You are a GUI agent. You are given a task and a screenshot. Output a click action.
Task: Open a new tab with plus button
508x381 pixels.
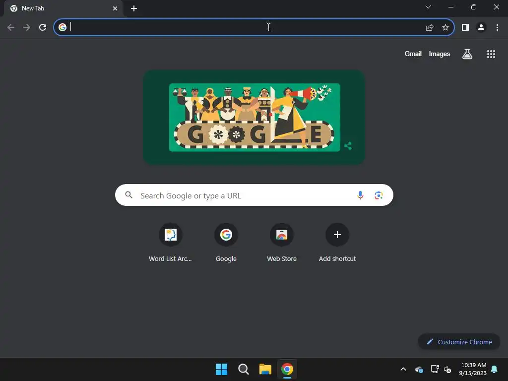pyautogui.click(x=134, y=8)
